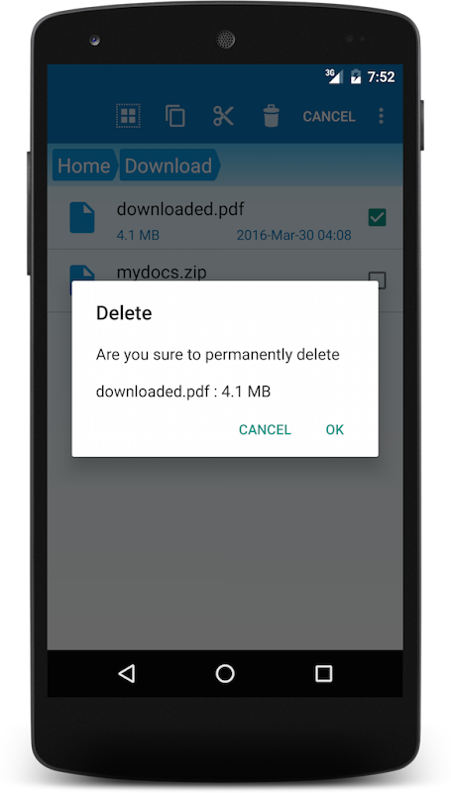This screenshot has width=451, height=793.
Task: Tap the trash delete icon
Action: tap(271, 116)
